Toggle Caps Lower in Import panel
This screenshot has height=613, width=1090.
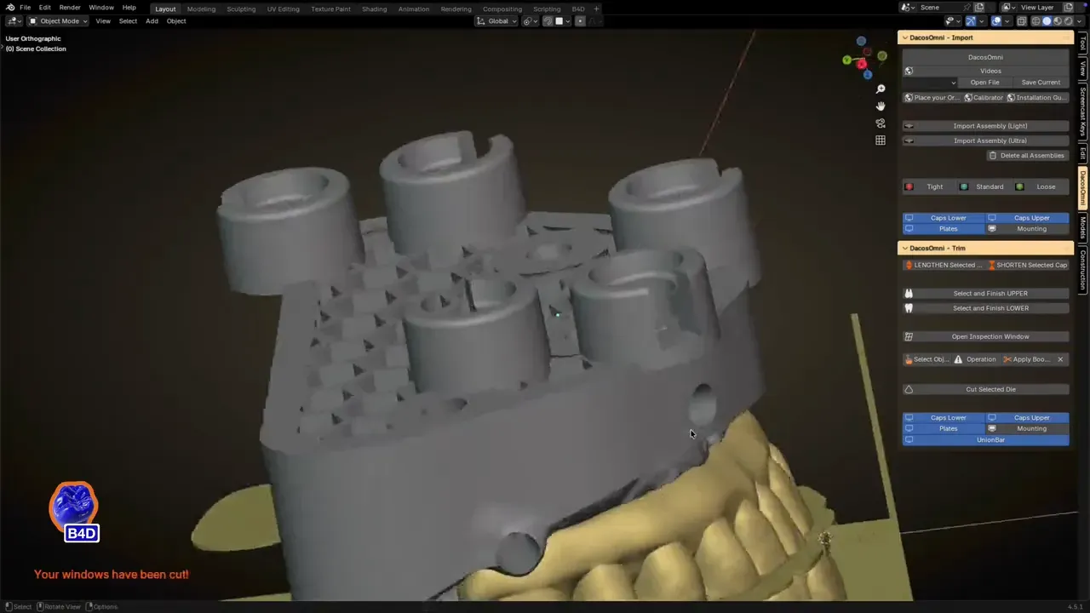944,218
